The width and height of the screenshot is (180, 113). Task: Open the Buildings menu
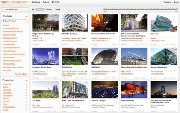(x=36, y=2)
